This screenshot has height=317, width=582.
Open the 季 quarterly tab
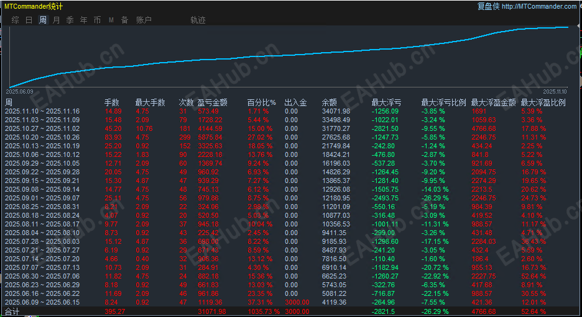(70, 20)
